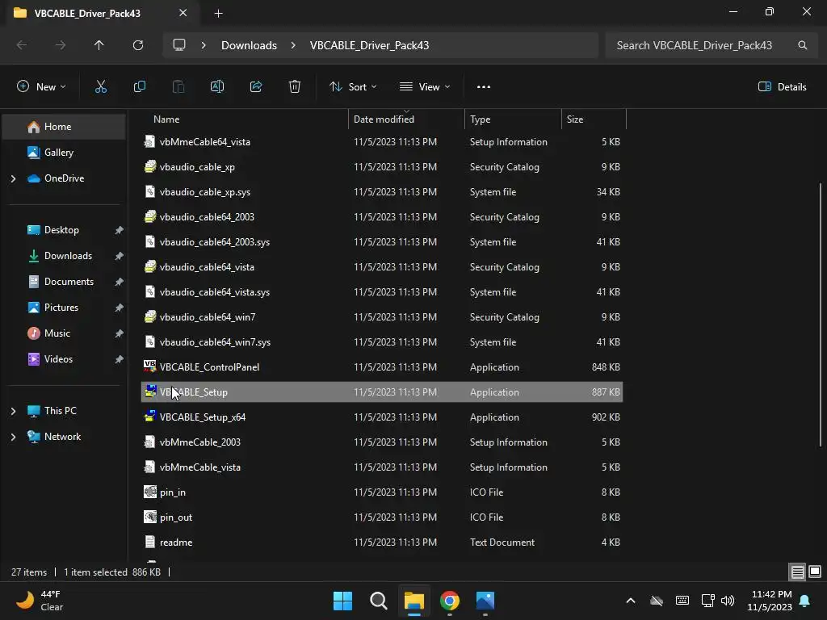The width and height of the screenshot is (827, 620).
Task: Expand the OneDrive tree node
Action: (13, 178)
